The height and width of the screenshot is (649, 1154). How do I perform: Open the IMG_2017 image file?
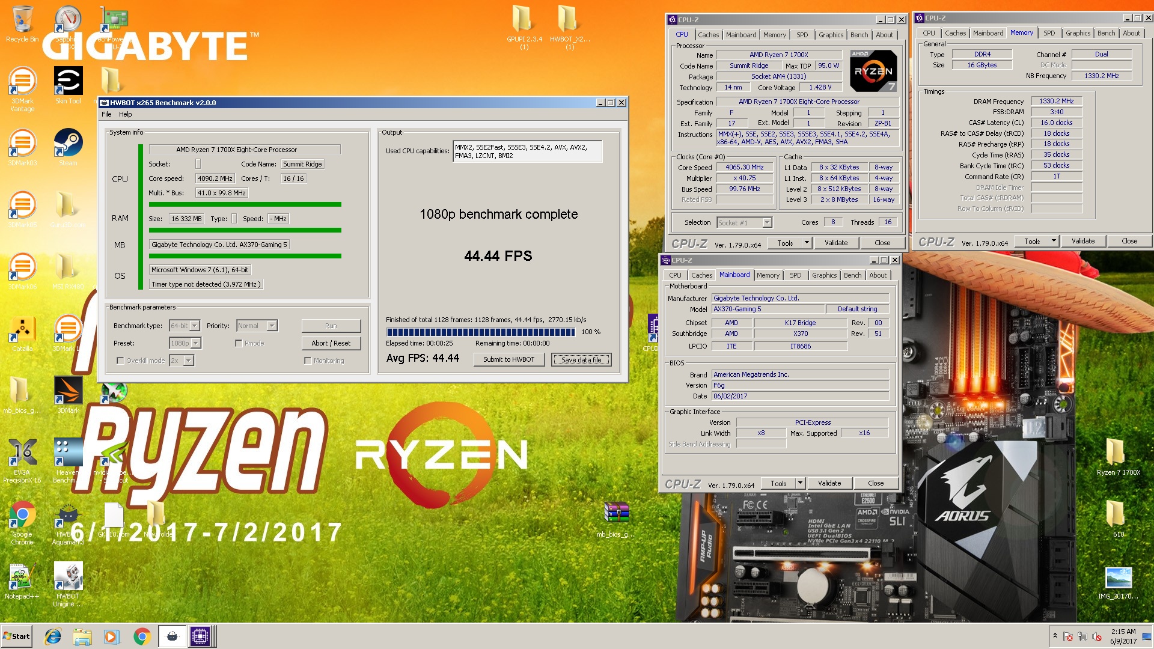pyautogui.click(x=1118, y=583)
